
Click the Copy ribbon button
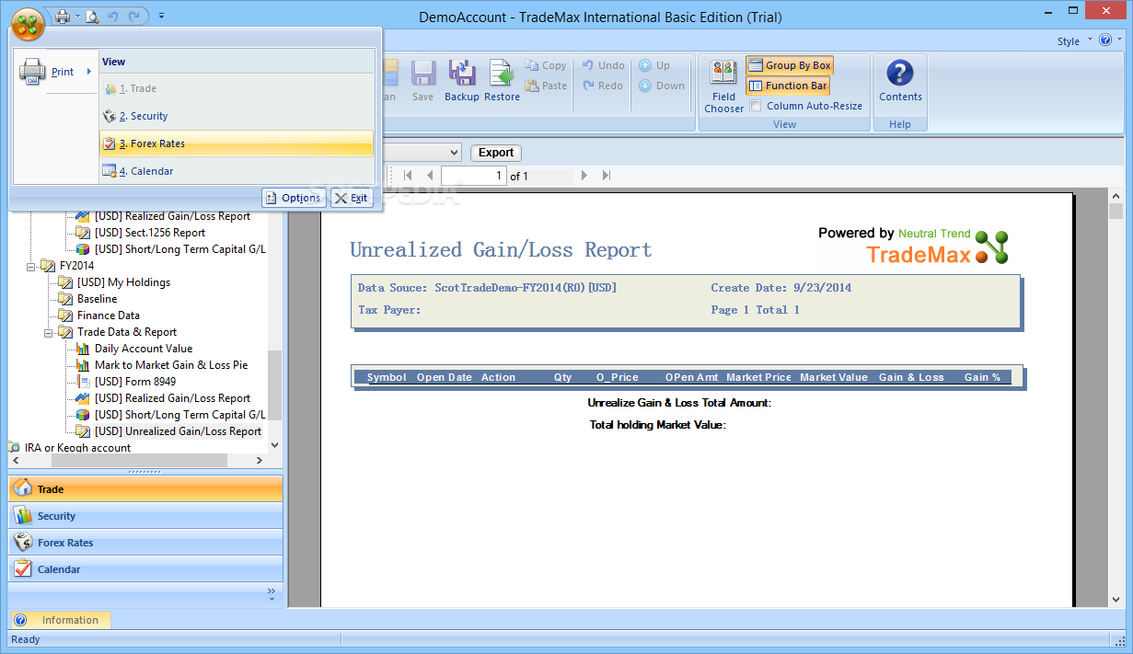(x=546, y=65)
